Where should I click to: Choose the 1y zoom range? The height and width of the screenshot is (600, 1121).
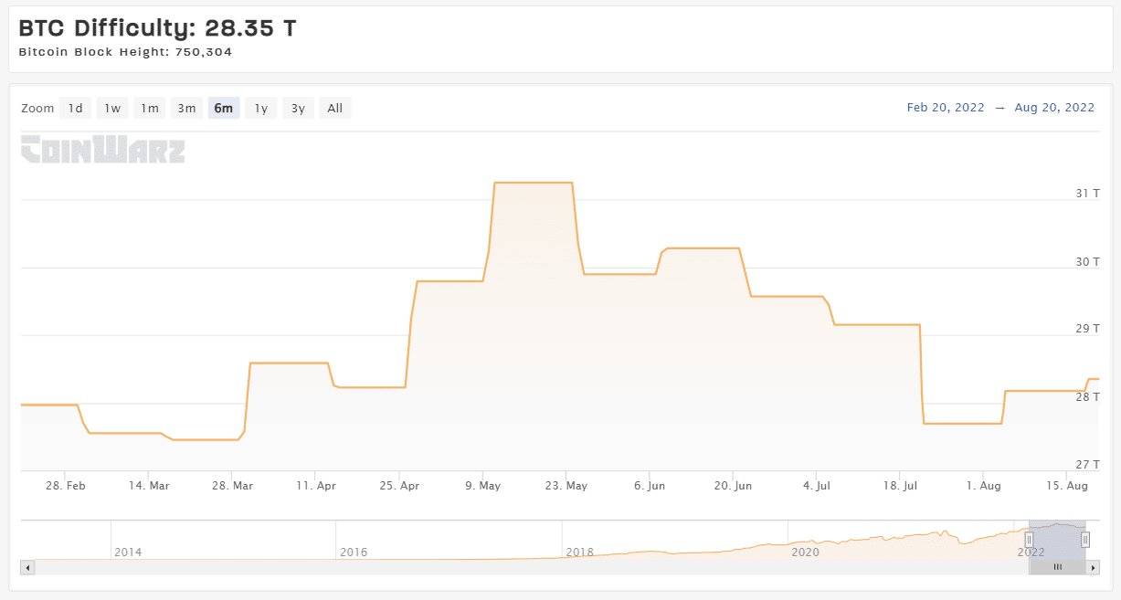click(261, 108)
